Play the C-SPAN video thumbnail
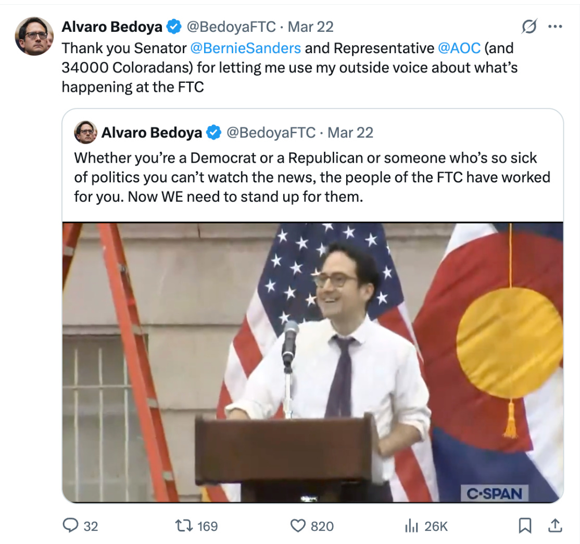Viewport: 580px width, 544px height. (312, 362)
